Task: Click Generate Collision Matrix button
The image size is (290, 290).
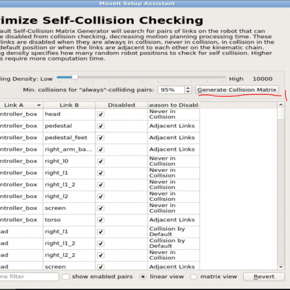Action: pyautogui.click(x=237, y=90)
